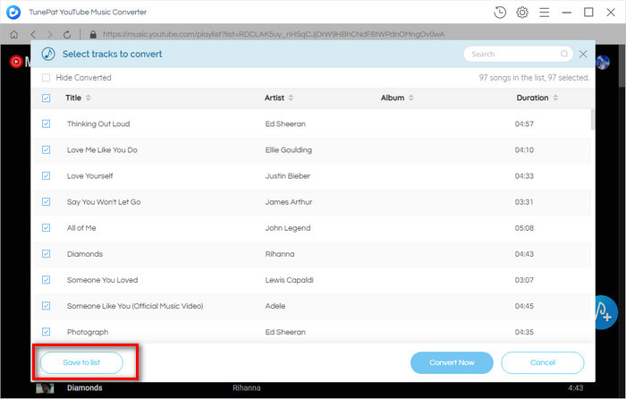626x399 pixels.
Task: Click the track list vertical scrollbar
Action: tap(592, 119)
